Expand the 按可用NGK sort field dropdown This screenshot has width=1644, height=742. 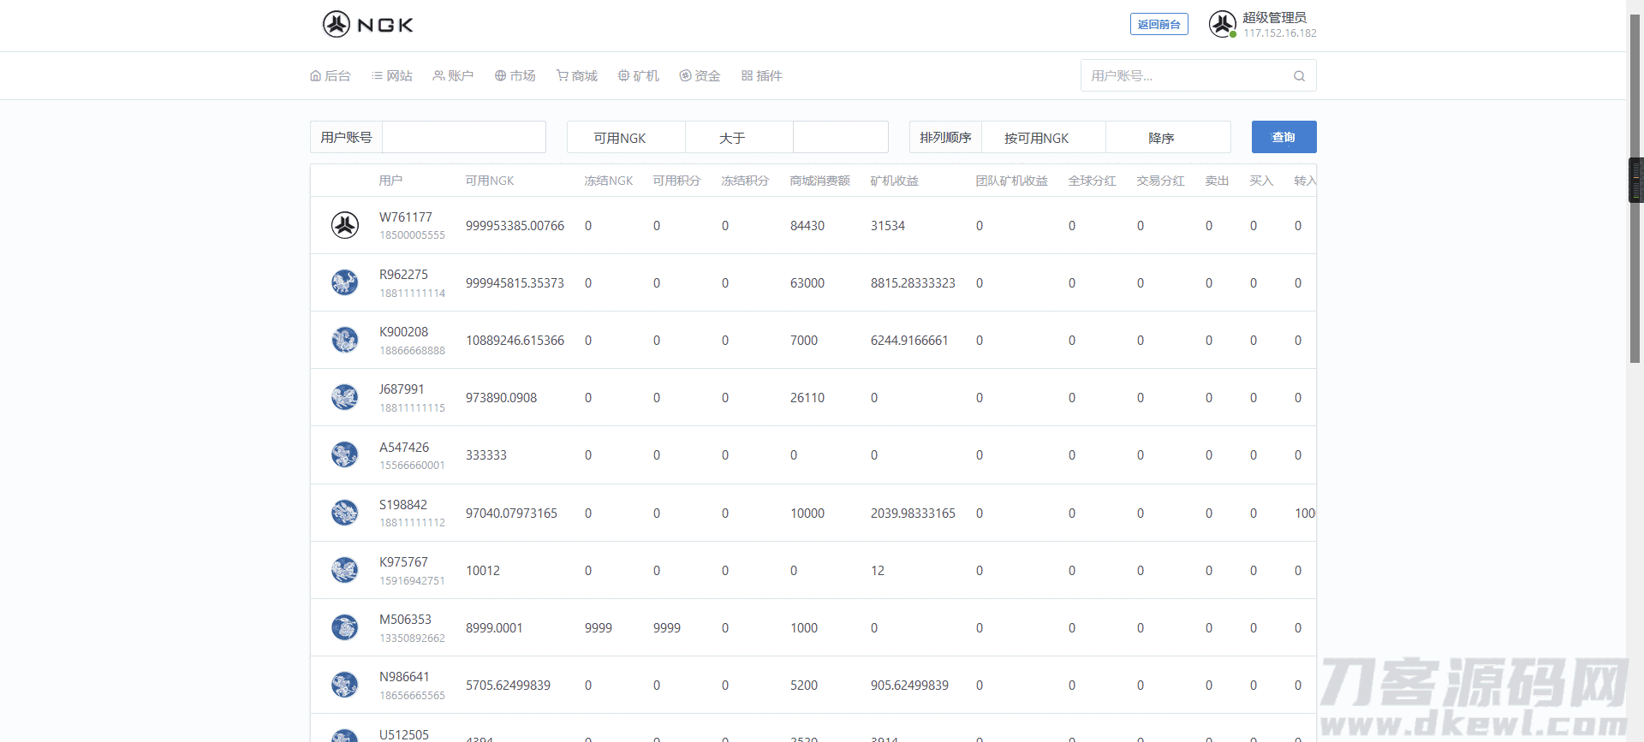point(1042,138)
